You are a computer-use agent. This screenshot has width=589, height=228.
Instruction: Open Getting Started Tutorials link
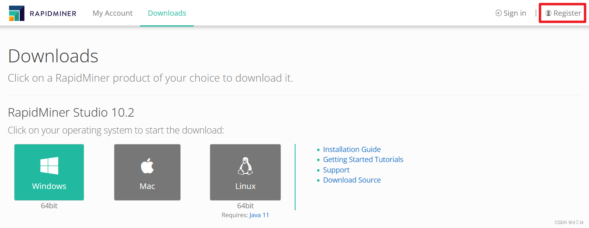coord(363,160)
